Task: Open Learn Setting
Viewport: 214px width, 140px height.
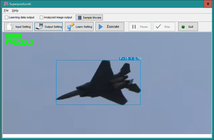Action: pos(79,27)
